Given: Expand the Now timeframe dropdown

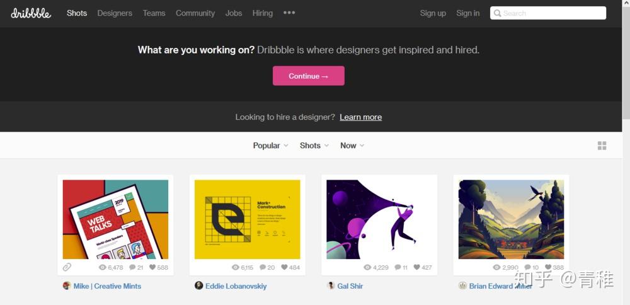Looking at the screenshot, I should click(352, 146).
